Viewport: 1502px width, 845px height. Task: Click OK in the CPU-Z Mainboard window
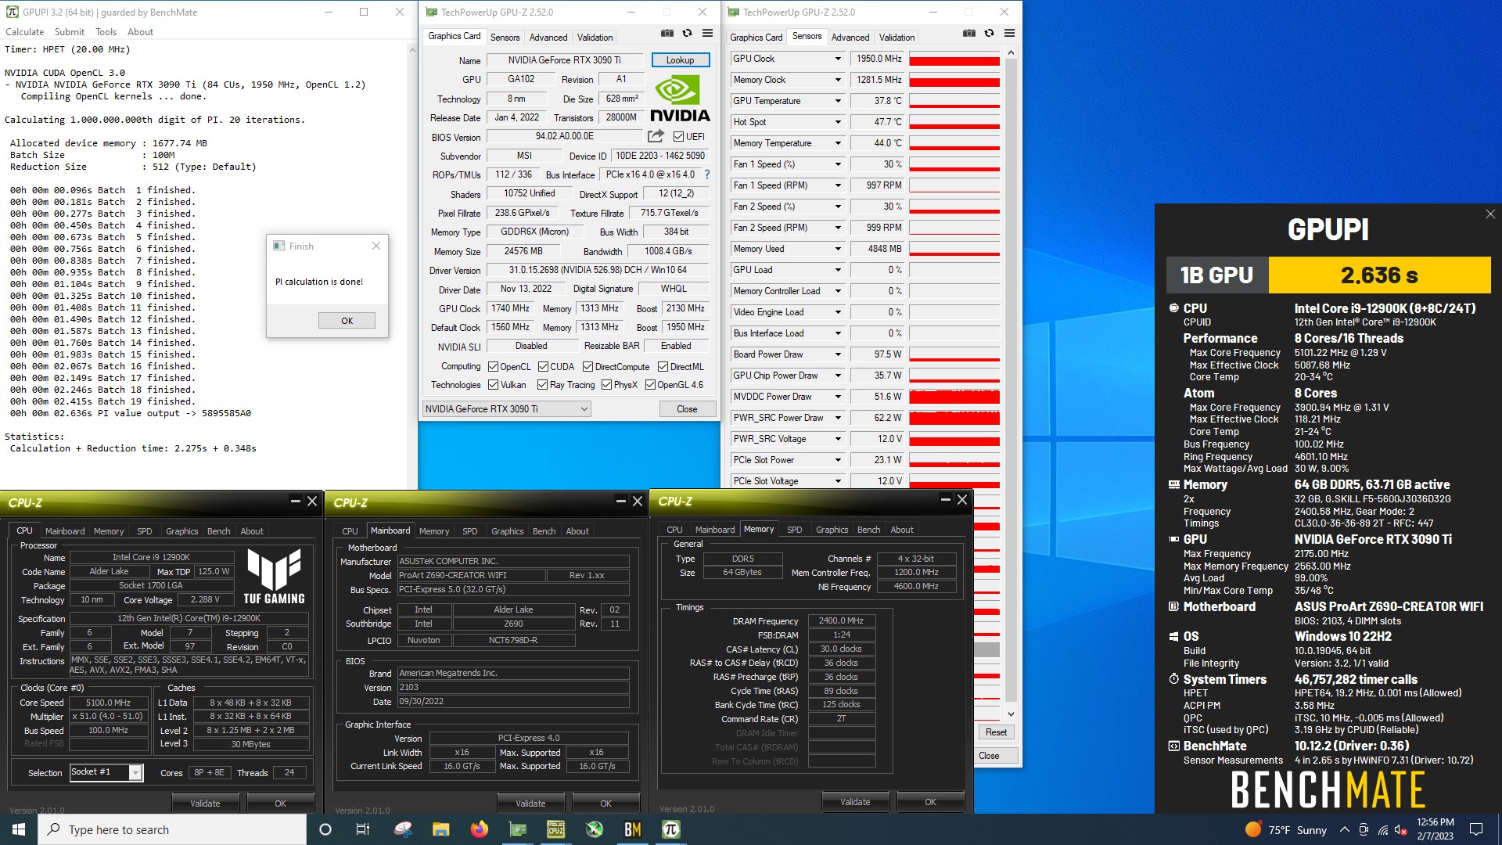pyautogui.click(x=605, y=804)
